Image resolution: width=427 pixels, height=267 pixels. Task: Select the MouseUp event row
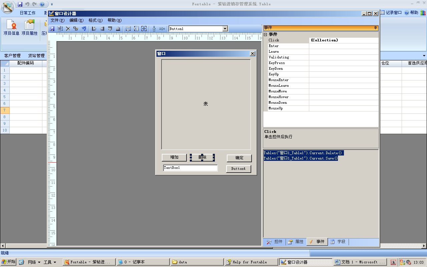(321, 108)
